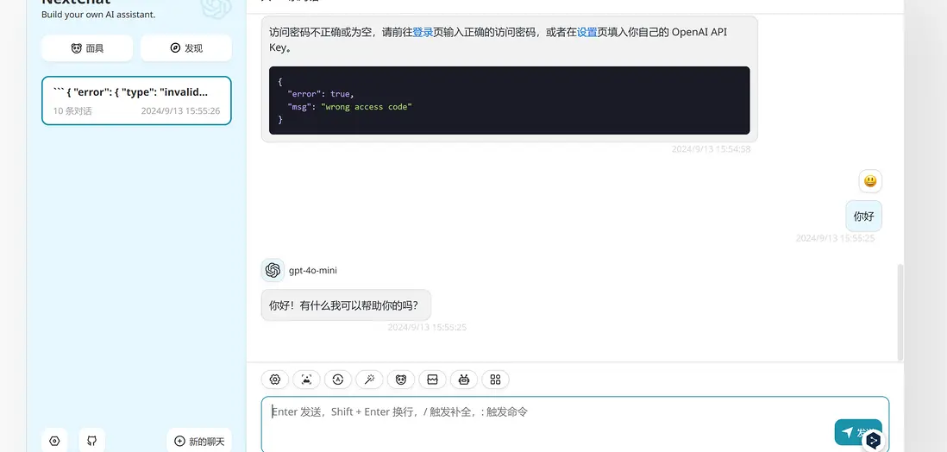947x452 pixels.
Task: Open the 面具 masks page
Action: coord(87,48)
